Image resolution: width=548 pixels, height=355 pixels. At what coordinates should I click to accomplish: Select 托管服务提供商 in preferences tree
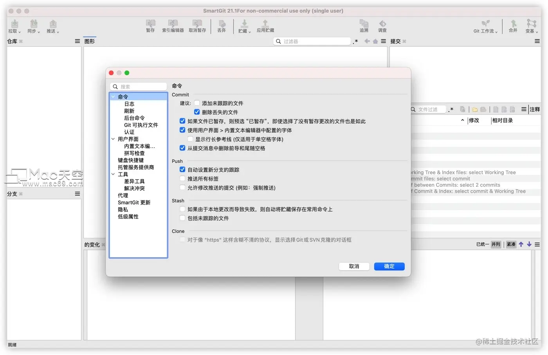[136, 167]
